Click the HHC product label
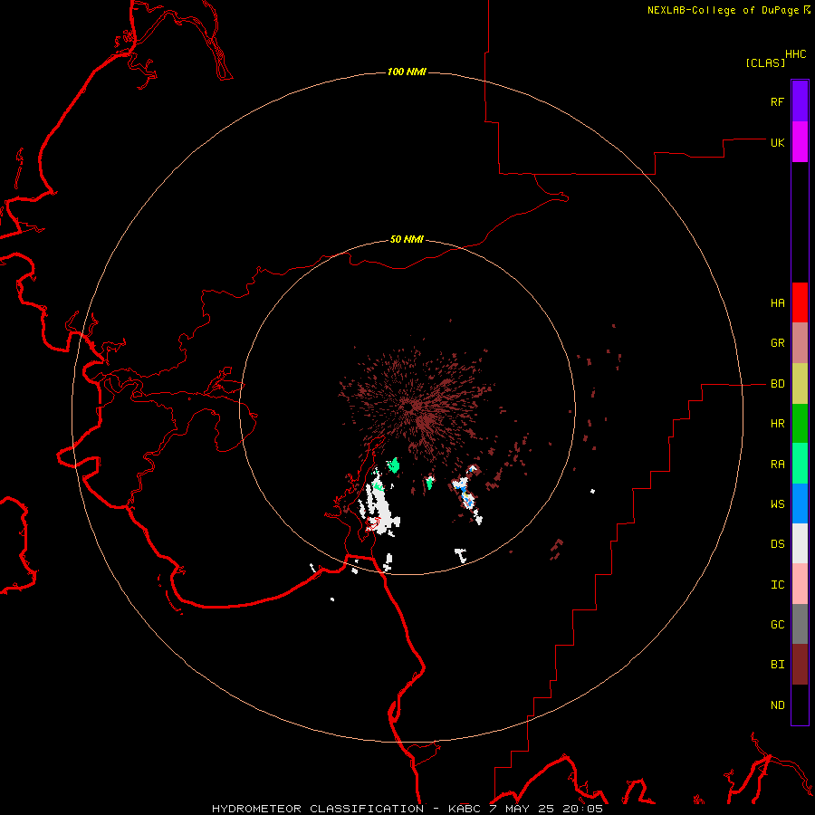The width and height of the screenshot is (815, 815). [x=796, y=54]
